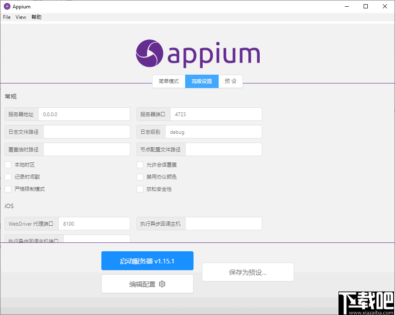The width and height of the screenshot is (395, 315).
Task: Open the View menu
Action: point(21,17)
